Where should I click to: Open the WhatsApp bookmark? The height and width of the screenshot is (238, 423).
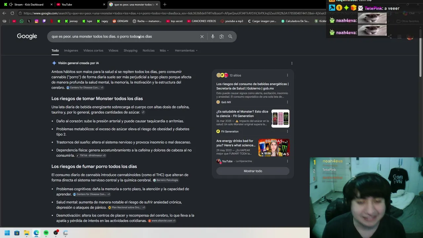[x=21, y=21]
